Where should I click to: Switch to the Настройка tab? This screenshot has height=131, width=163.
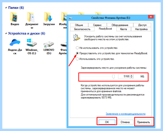141,29
